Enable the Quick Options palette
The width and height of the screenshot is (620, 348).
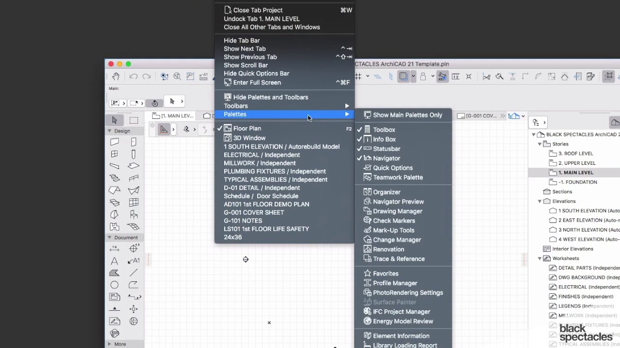click(x=393, y=168)
